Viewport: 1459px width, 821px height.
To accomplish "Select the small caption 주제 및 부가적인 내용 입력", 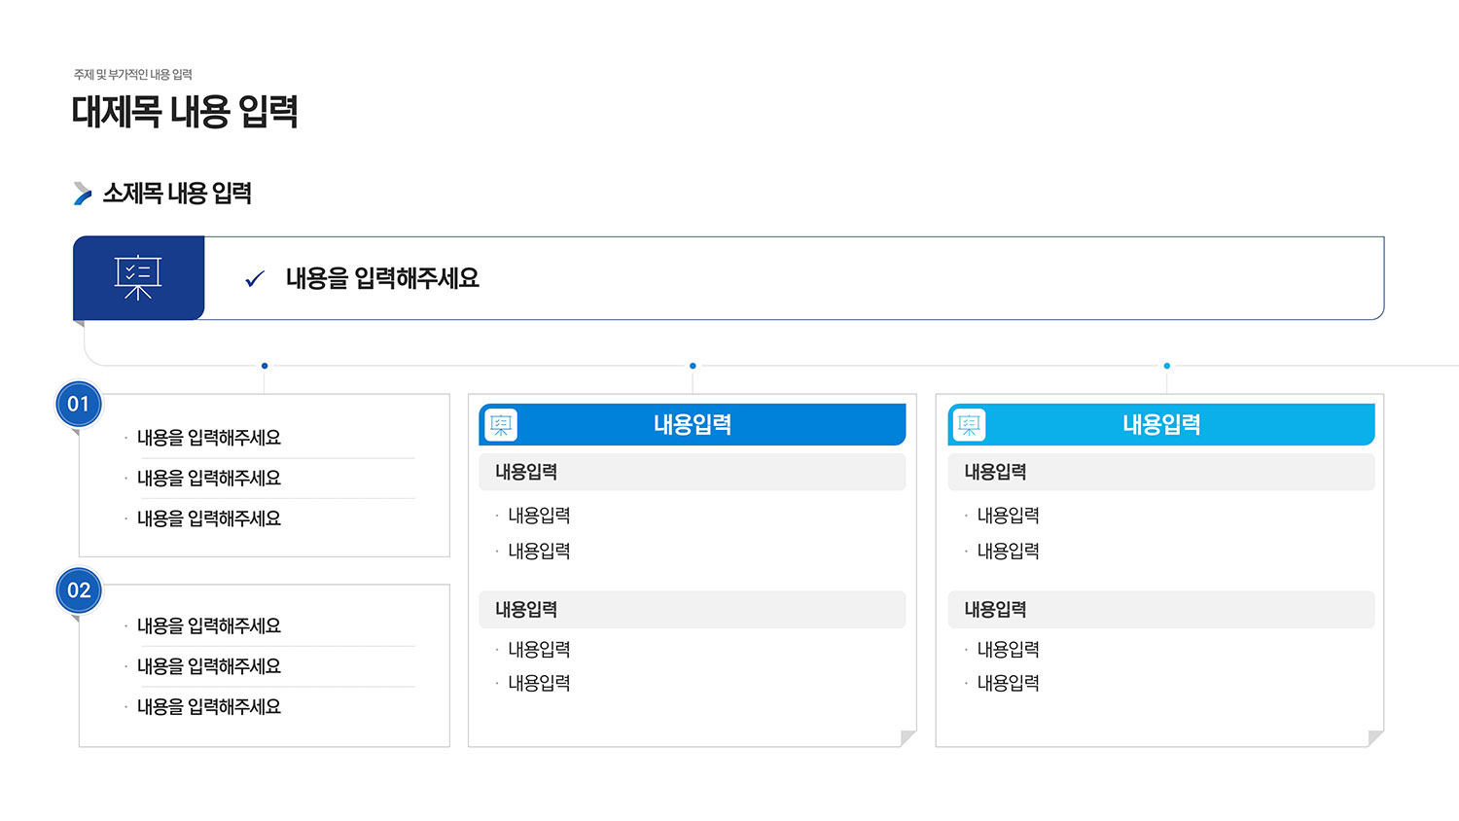I will click(133, 75).
